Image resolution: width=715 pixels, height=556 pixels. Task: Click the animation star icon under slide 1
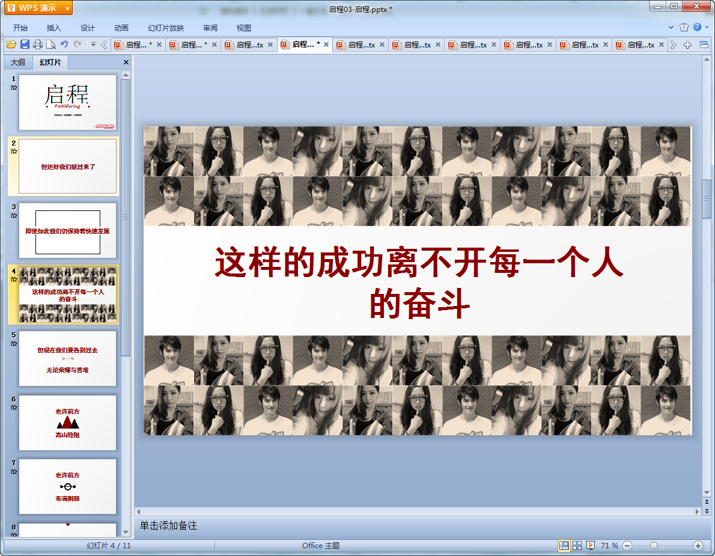point(14,88)
